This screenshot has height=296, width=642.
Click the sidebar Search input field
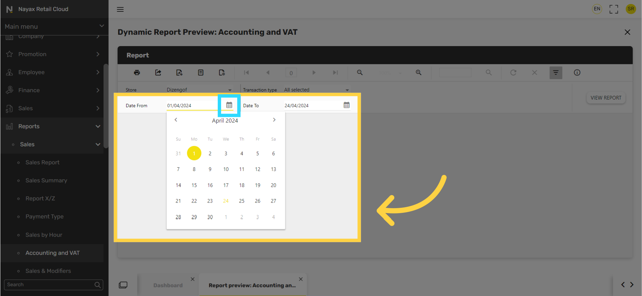coord(50,285)
